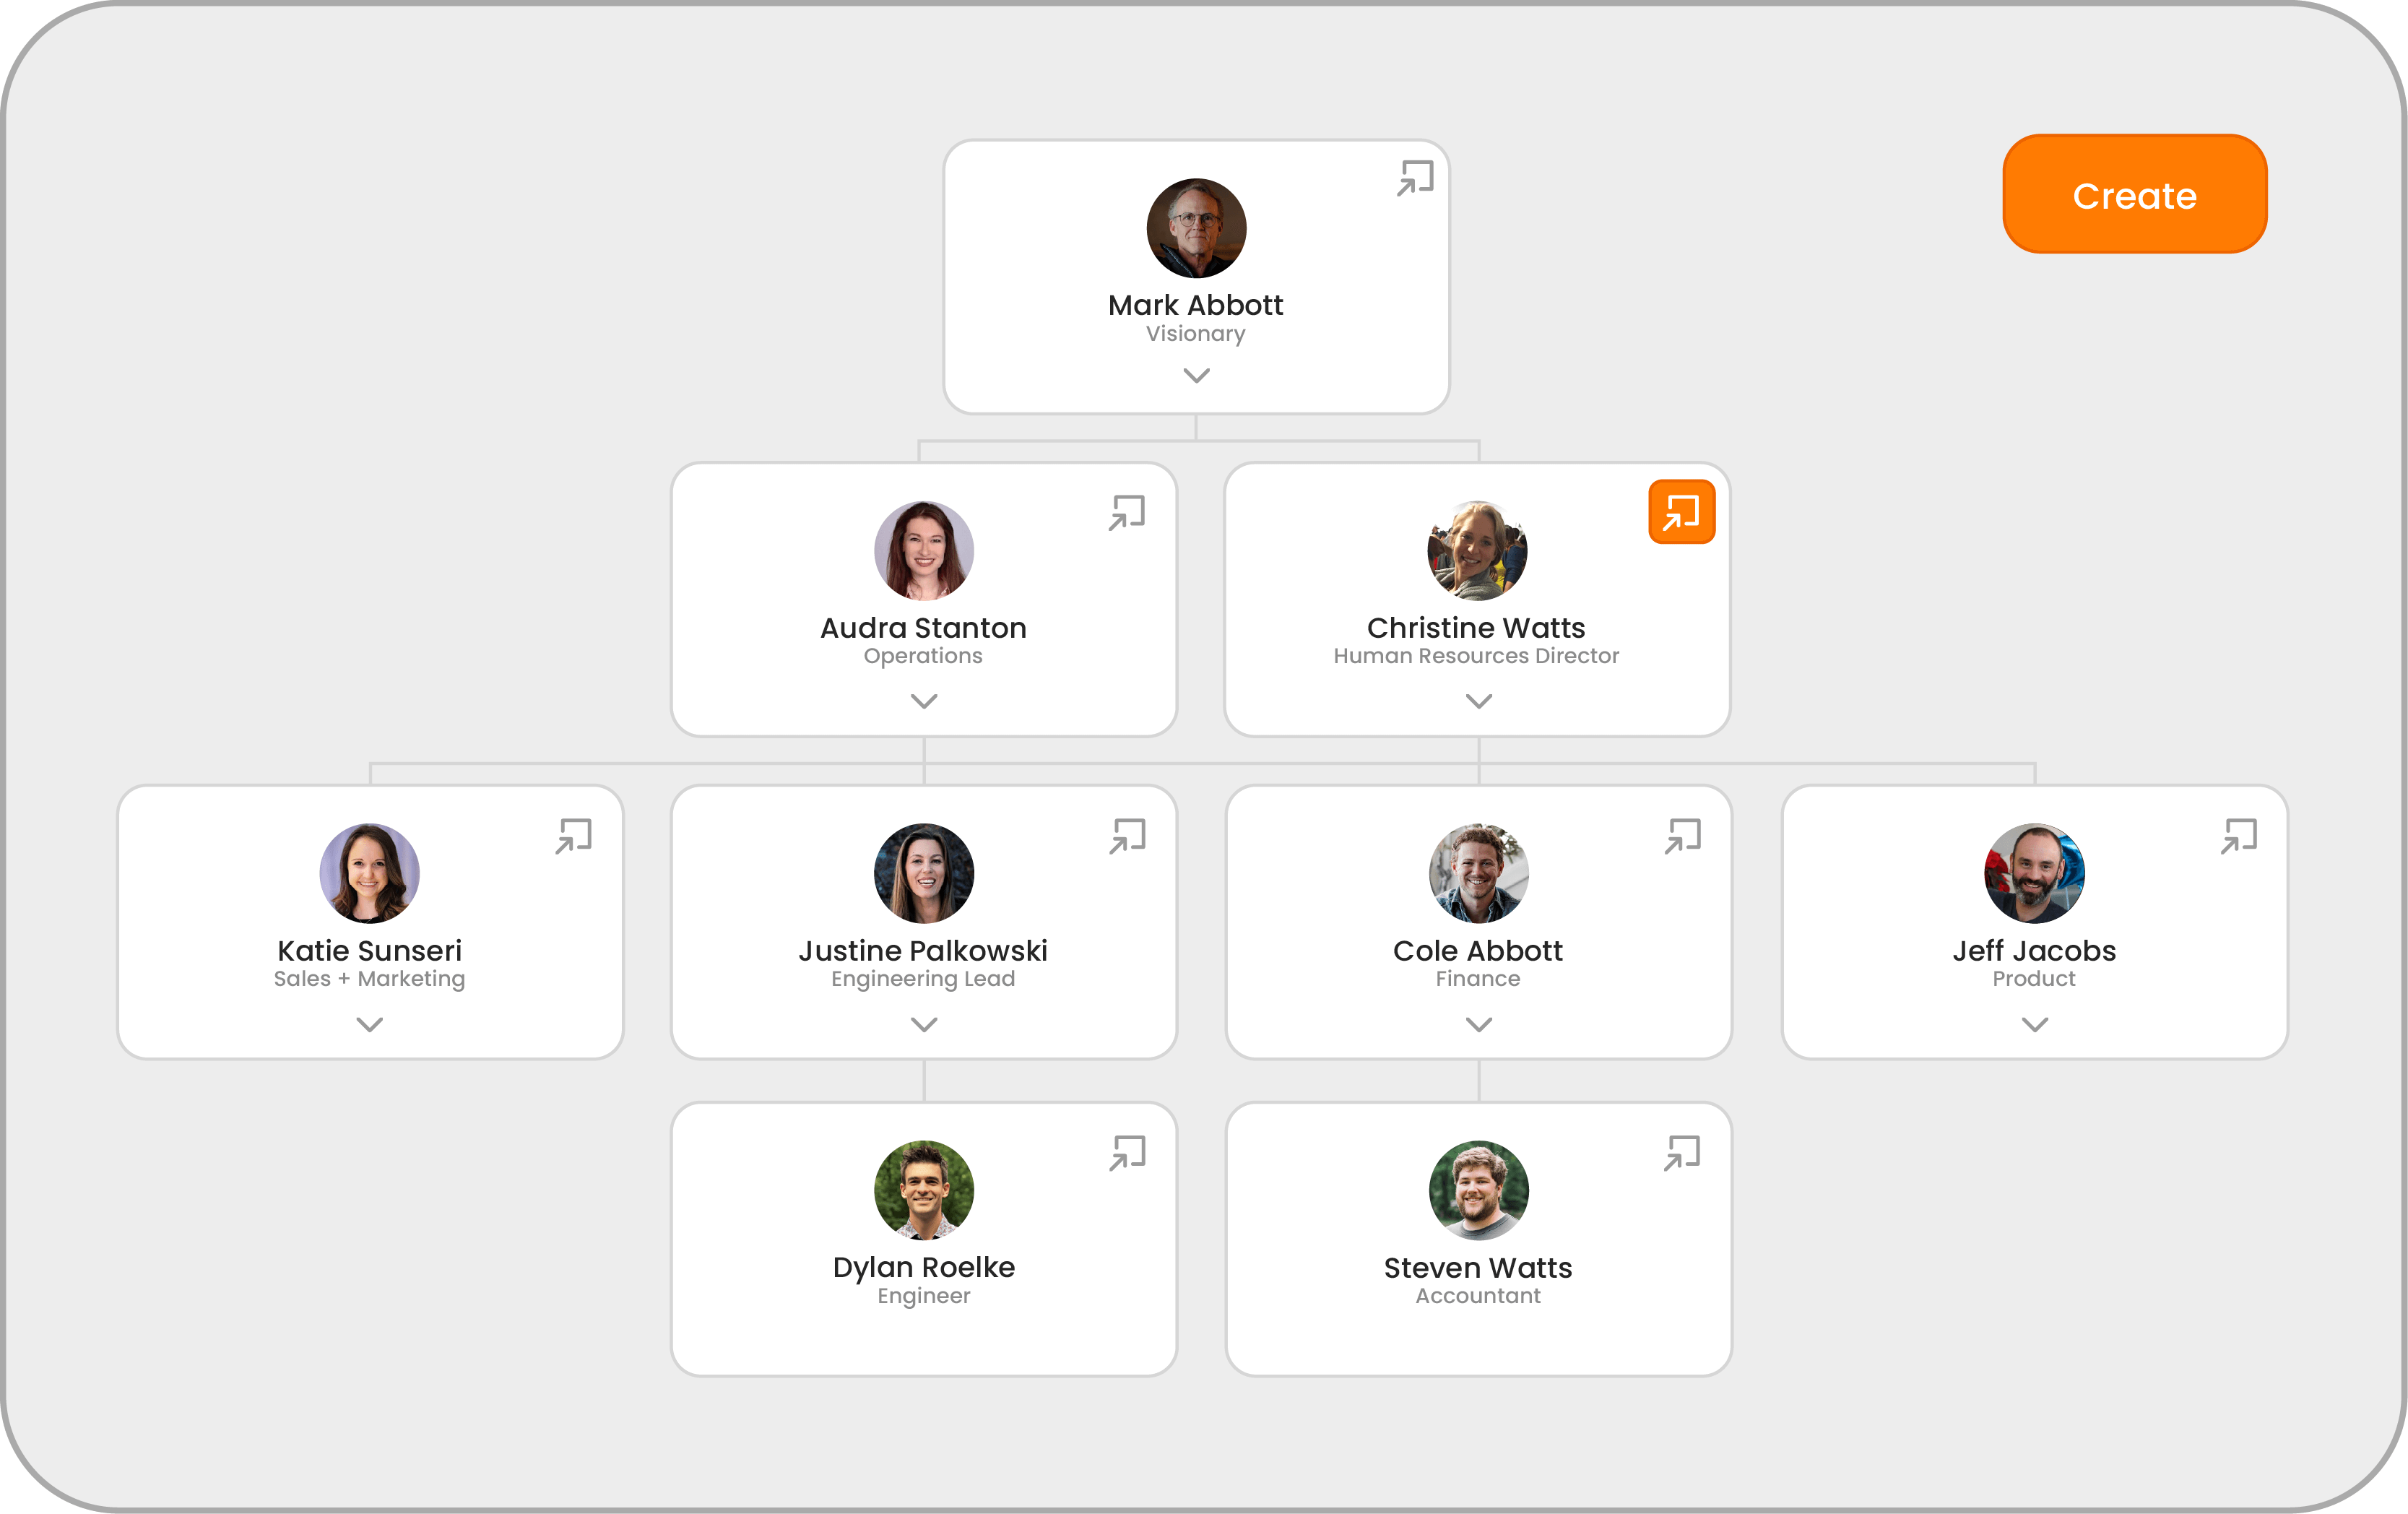Click the Steven Watts name label
Image resolution: width=2408 pixels, height=1514 pixels.
point(1477,1268)
